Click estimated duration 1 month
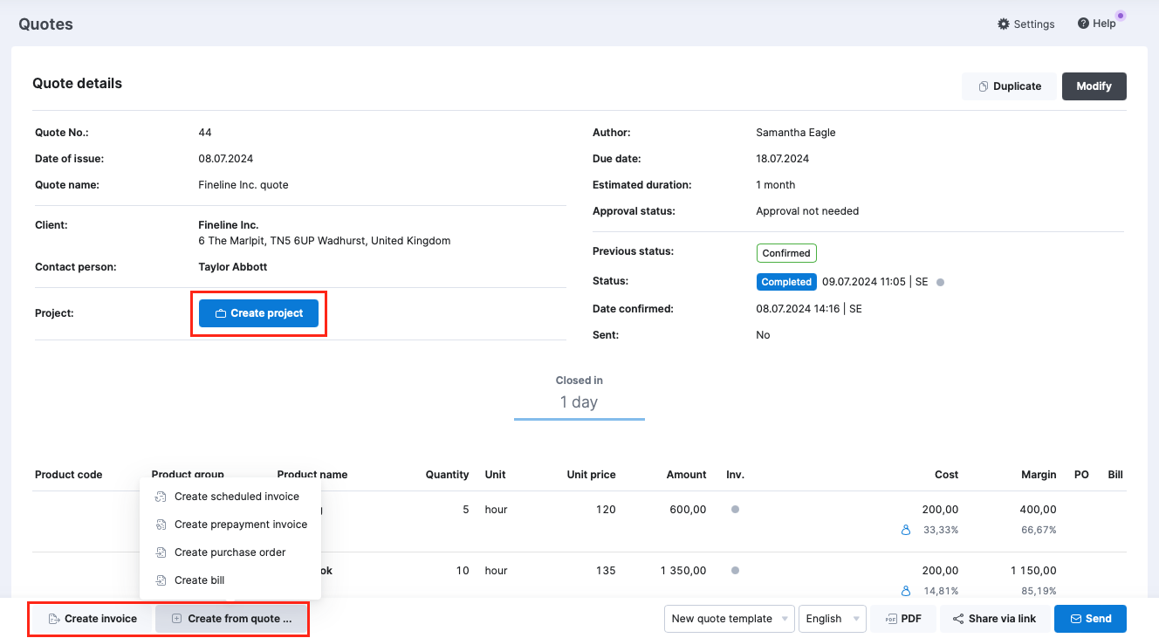The image size is (1159, 638). click(776, 185)
